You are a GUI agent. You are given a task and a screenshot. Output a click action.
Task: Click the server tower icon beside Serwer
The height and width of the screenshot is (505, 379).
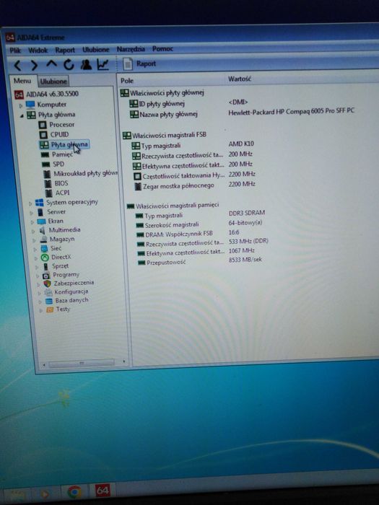tap(40, 212)
